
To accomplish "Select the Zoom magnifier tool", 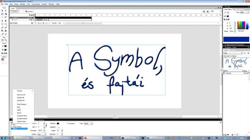I will point(6,40).
